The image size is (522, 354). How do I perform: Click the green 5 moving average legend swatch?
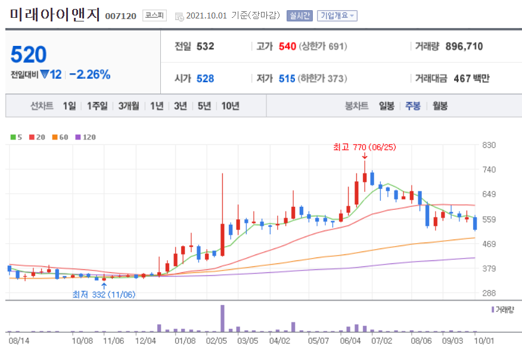pos(13,137)
